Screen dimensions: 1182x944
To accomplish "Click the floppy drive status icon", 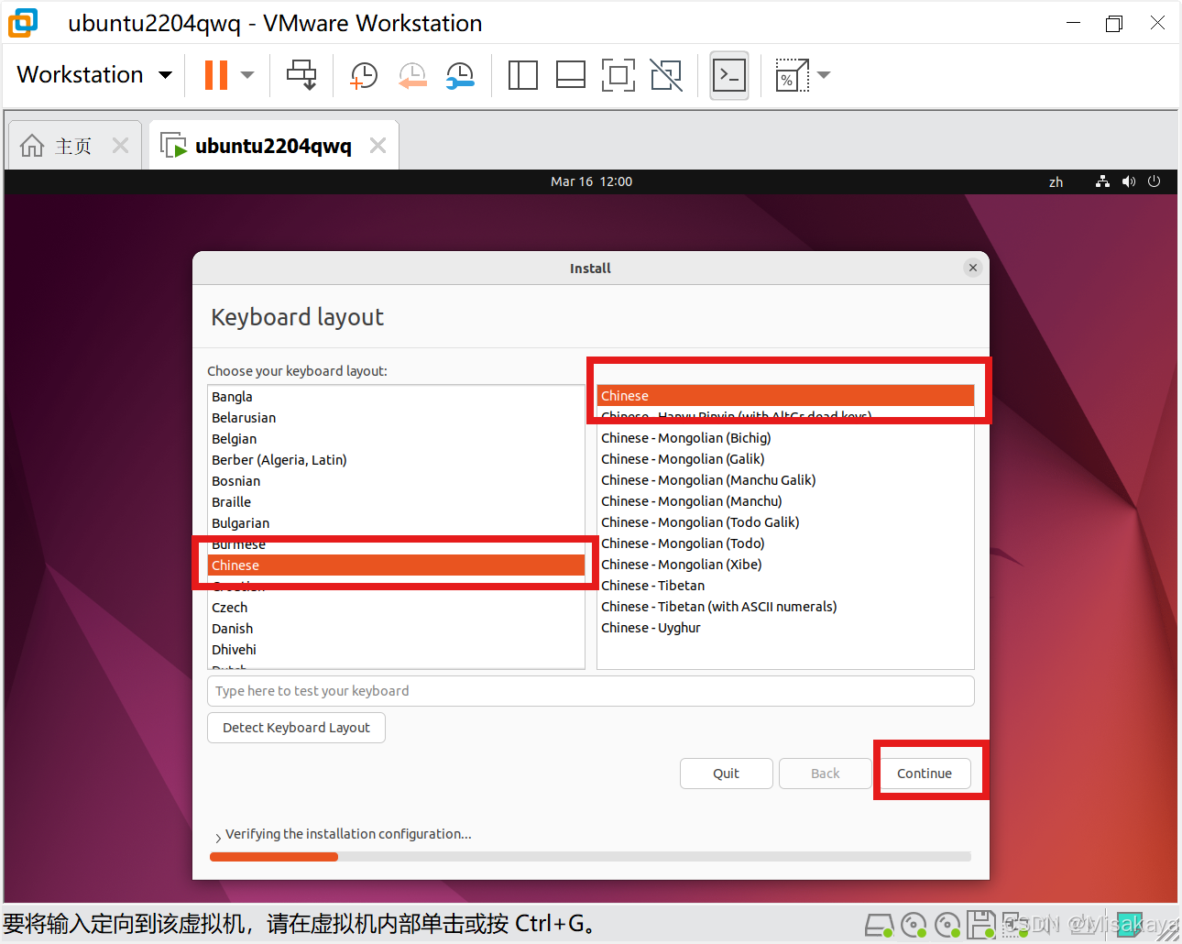I will (x=981, y=926).
